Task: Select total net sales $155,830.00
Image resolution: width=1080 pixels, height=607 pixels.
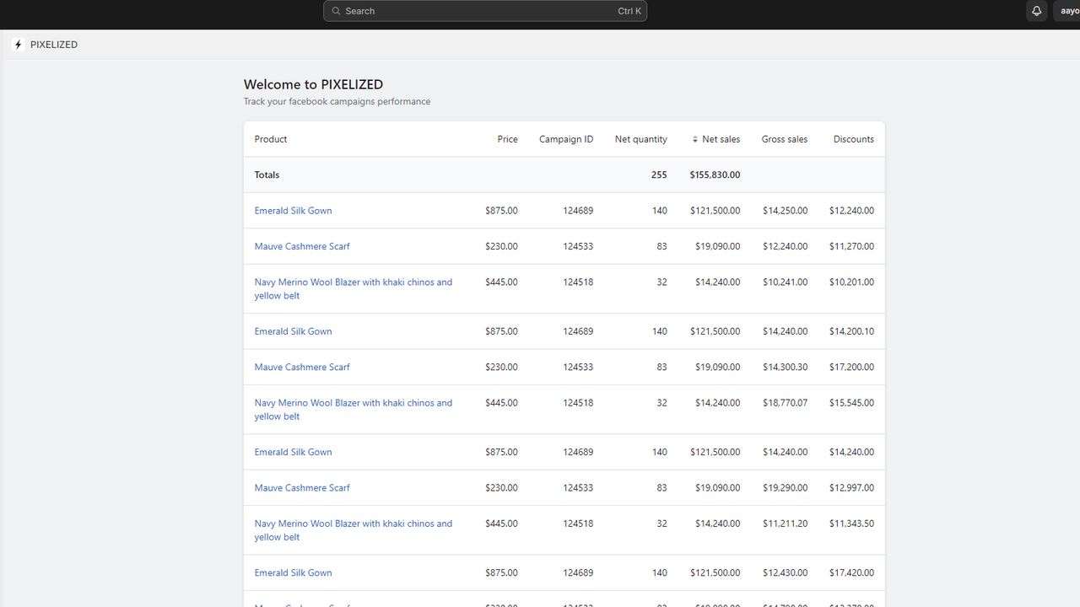Action: pos(715,175)
